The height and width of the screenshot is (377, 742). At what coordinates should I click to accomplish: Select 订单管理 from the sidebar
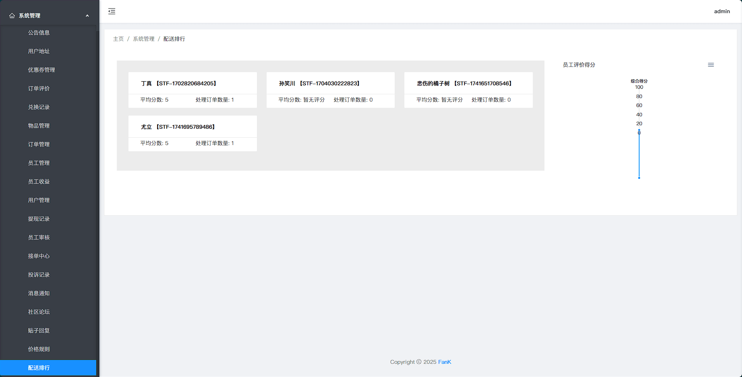(x=39, y=144)
